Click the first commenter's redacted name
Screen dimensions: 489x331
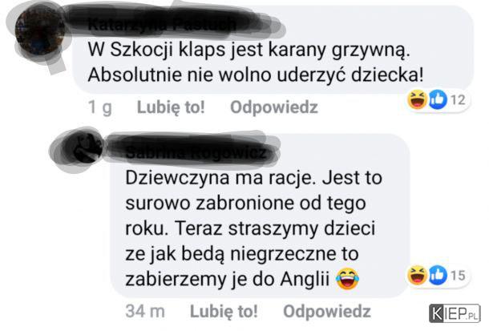click(162, 25)
